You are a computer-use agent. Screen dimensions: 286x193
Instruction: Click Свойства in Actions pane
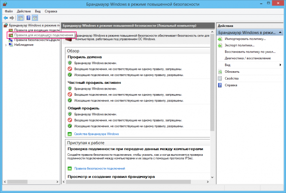click(232, 79)
